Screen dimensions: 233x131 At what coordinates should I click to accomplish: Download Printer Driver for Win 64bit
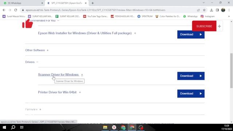coord(191,94)
